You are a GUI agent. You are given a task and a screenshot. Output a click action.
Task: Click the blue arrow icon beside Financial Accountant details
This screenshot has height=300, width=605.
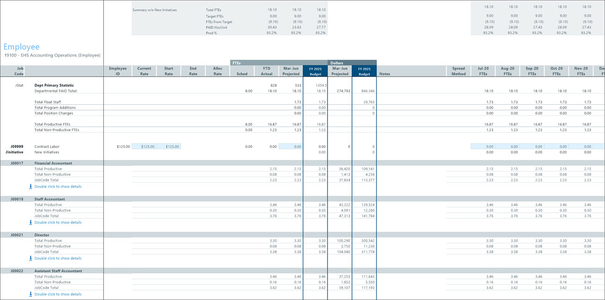coord(30,186)
